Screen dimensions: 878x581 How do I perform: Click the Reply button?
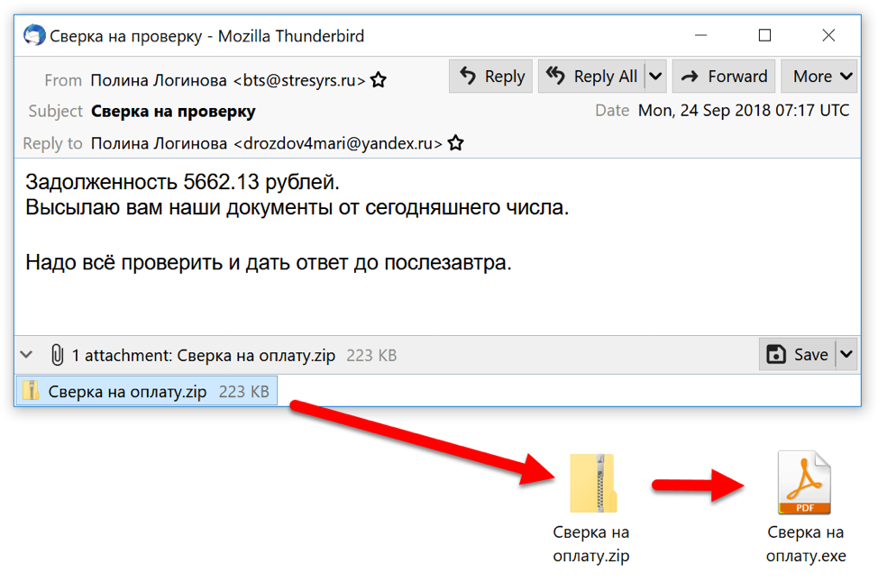(491, 77)
